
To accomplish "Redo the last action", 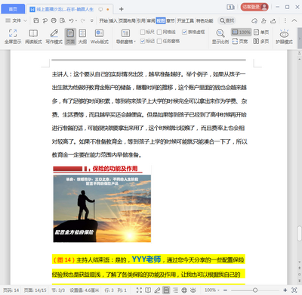I will [x=82, y=20].
